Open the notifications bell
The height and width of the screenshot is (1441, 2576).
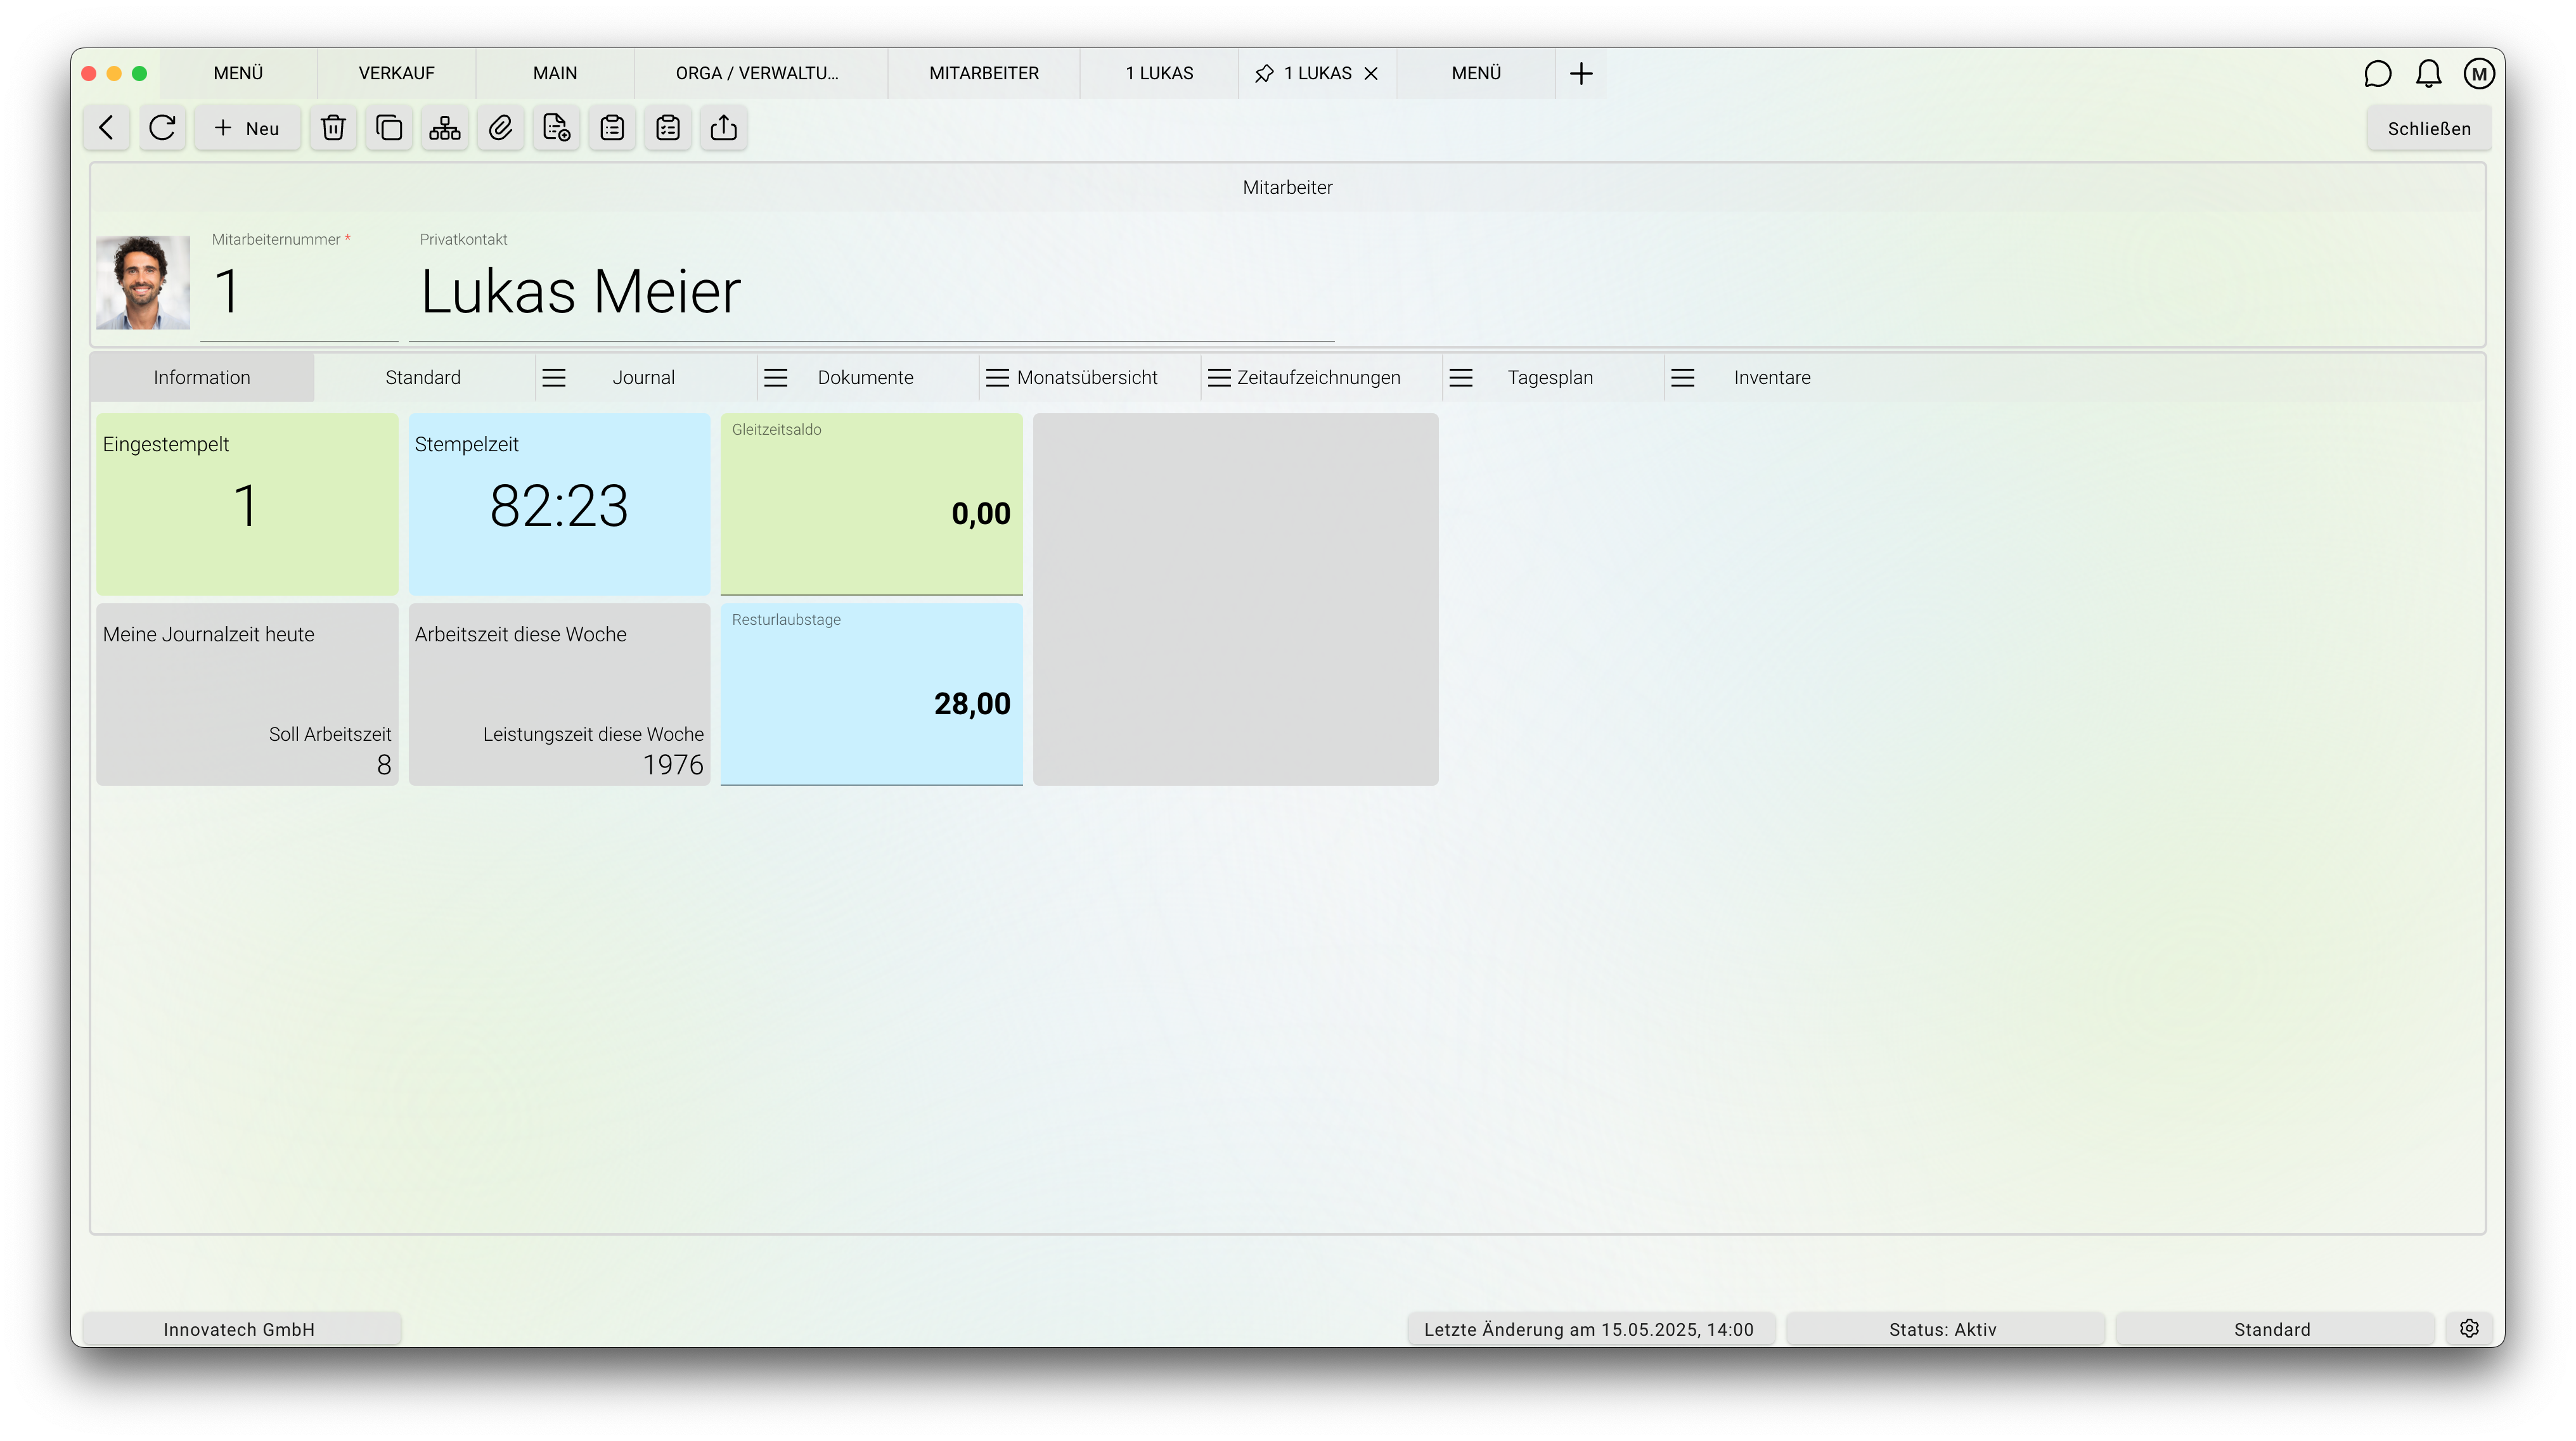2428,73
